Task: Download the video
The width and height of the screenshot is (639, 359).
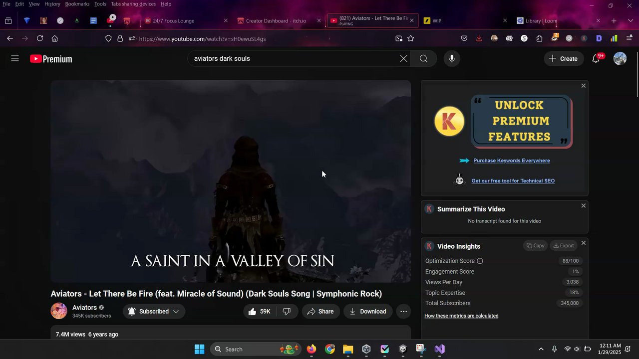Action: coord(368,312)
